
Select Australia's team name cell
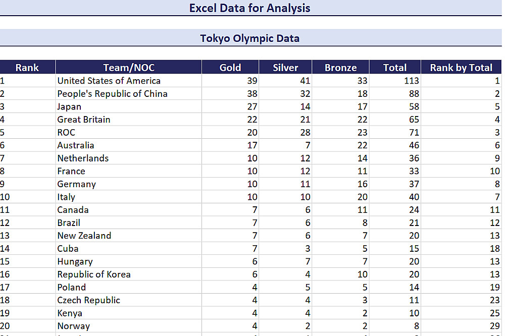point(76,145)
